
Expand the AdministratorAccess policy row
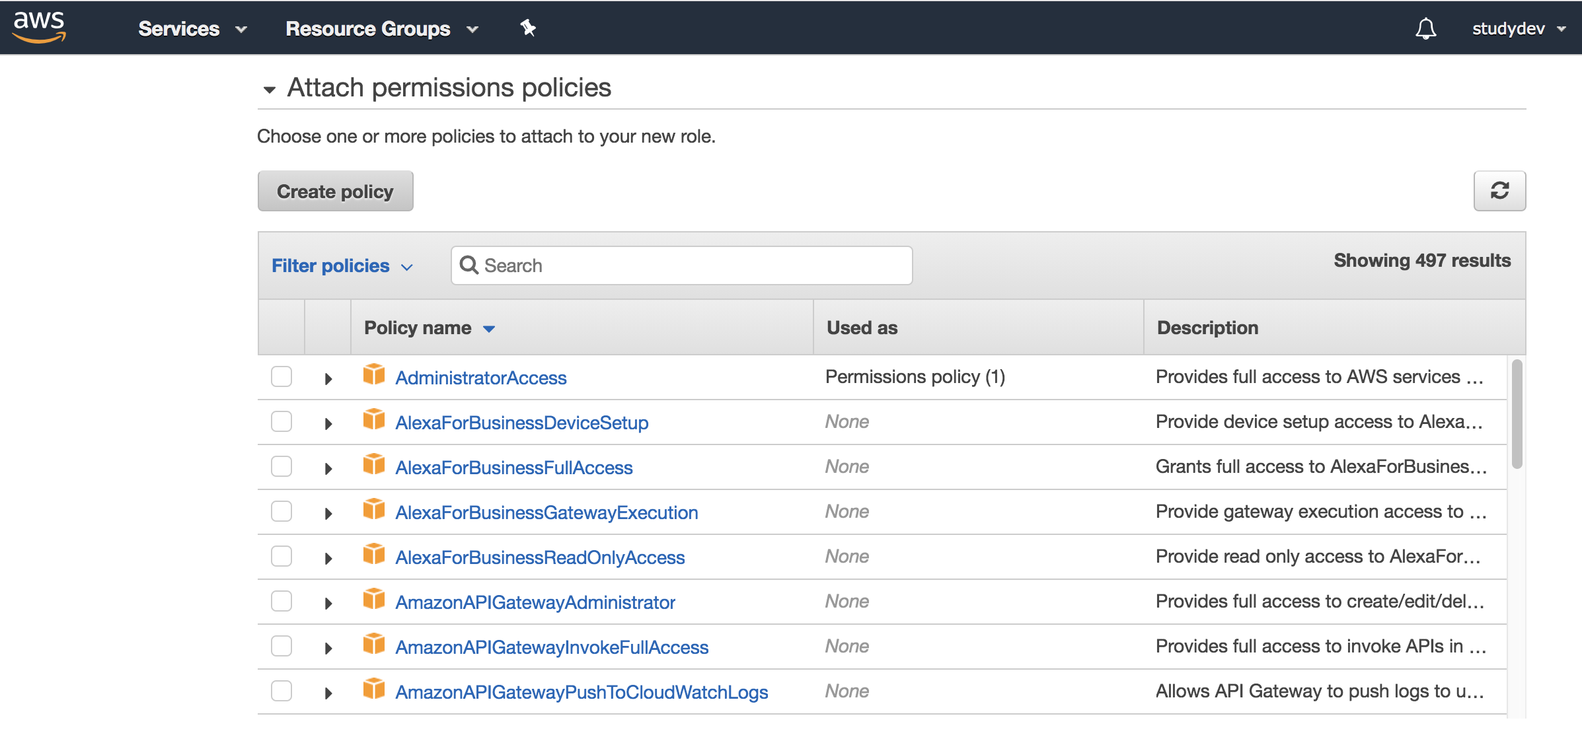point(328,378)
